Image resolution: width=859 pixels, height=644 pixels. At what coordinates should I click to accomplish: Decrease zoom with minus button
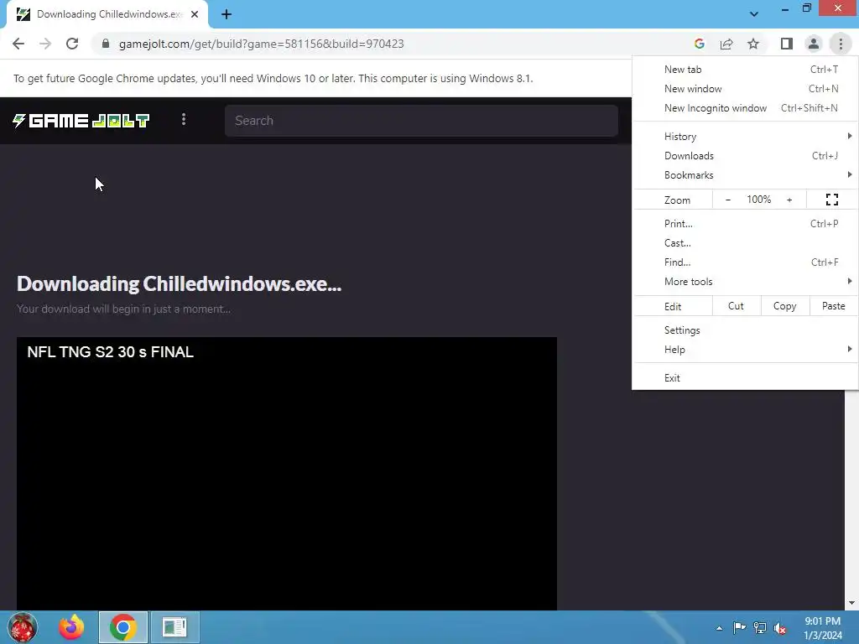[x=728, y=200]
